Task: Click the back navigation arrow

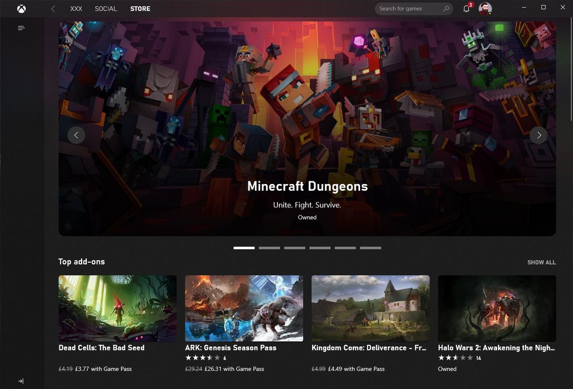Action: [53, 8]
